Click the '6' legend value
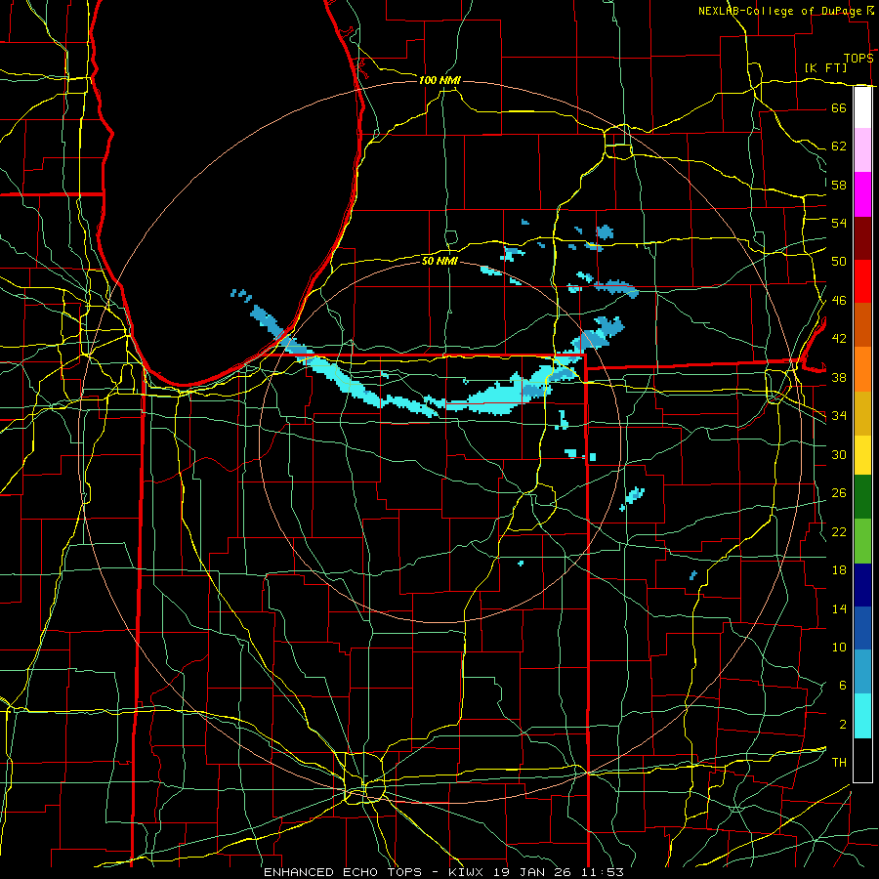Image resolution: width=879 pixels, height=879 pixels. pyautogui.click(x=842, y=686)
